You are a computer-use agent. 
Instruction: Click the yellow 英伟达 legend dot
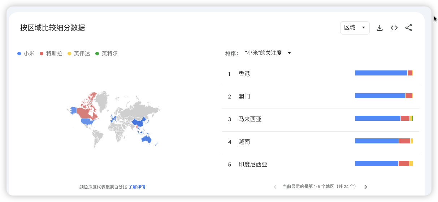coord(69,54)
